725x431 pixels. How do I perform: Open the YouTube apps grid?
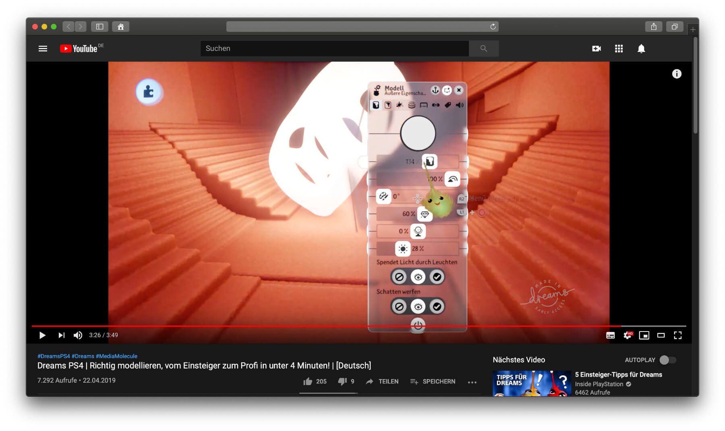619,49
